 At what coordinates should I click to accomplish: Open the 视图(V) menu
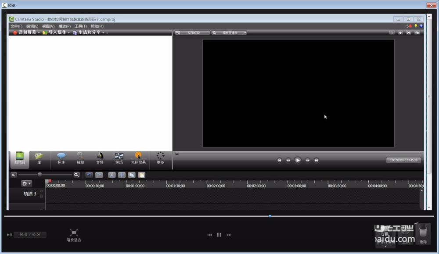pyautogui.click(x=48, y=26)
